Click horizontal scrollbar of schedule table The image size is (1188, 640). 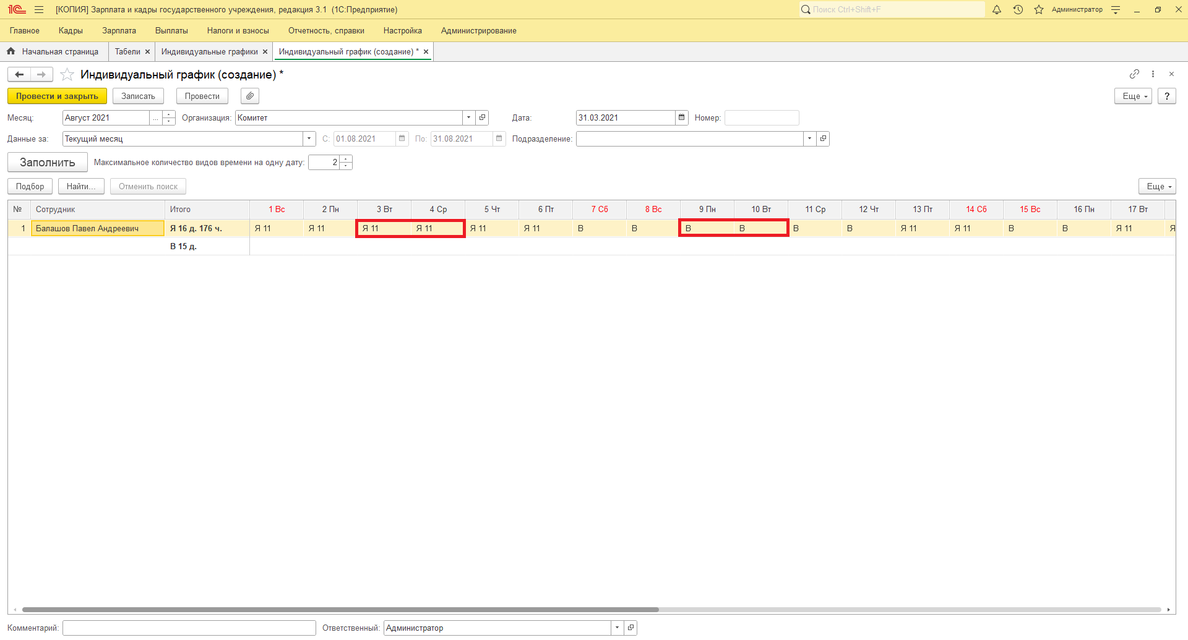pyautogui.click(x=340, y=610)
